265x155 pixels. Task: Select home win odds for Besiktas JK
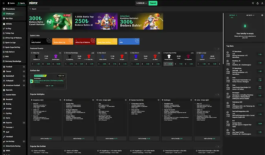[36, 64]
